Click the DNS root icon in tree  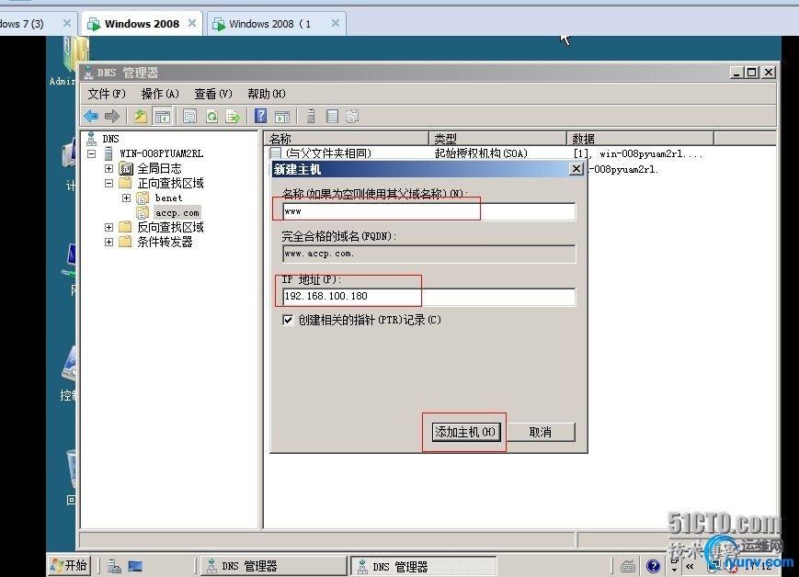pos(92,139)
